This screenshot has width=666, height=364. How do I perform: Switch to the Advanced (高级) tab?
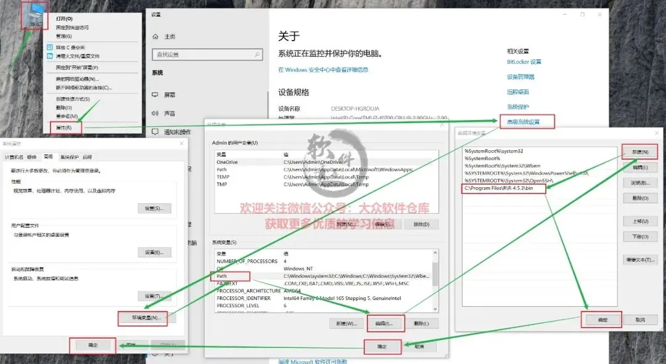49,156
